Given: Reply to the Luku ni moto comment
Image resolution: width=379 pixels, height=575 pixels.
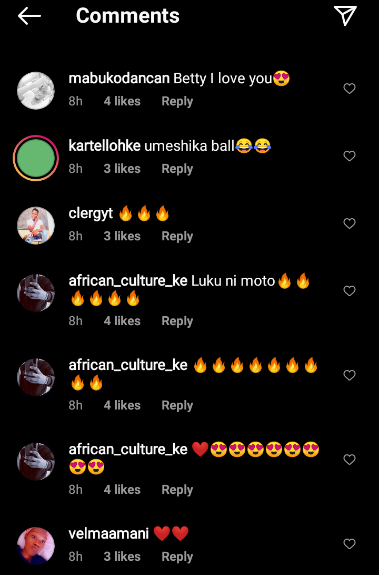Looking at the screenshot, I should [x=177, y=321].
